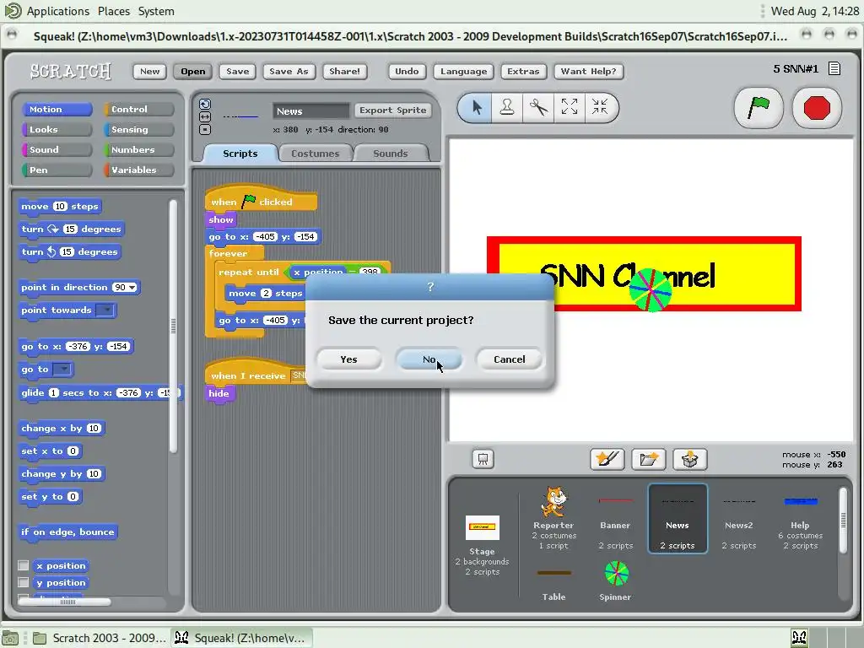Screen dimensions: 864x648
Task: Select the News2 sprite
Action: (x=739, y=517)
